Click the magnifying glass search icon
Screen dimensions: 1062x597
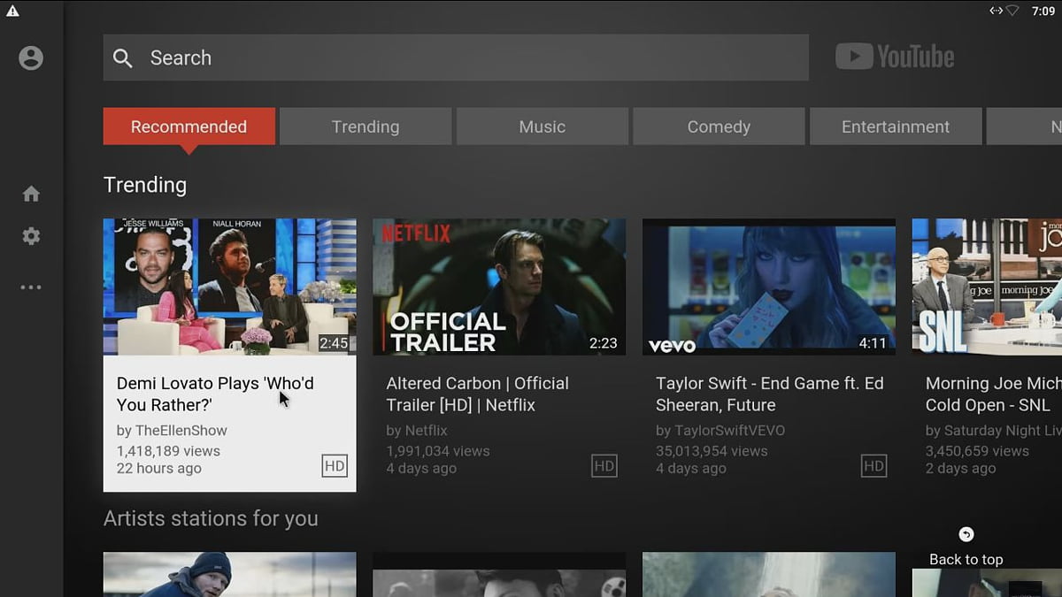123,57
